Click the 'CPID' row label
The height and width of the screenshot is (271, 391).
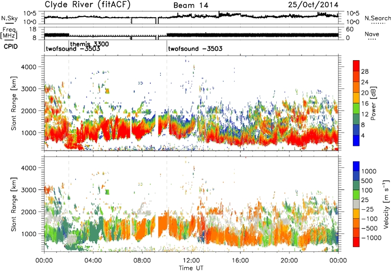pos(11,46)
